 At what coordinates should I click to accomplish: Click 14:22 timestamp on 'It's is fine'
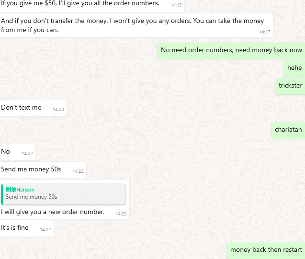(45, 230)
